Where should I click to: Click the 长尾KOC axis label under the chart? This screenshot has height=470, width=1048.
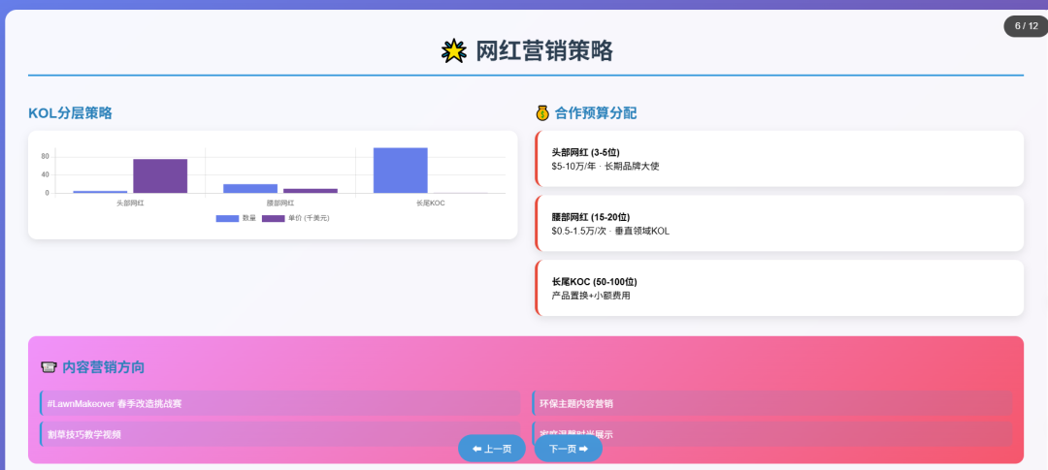431,203
